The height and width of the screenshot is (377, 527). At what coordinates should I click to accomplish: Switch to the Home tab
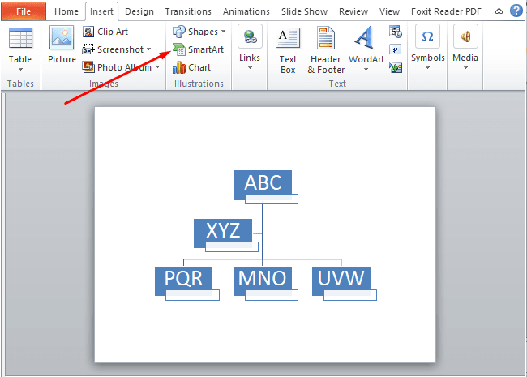(66, 11)
